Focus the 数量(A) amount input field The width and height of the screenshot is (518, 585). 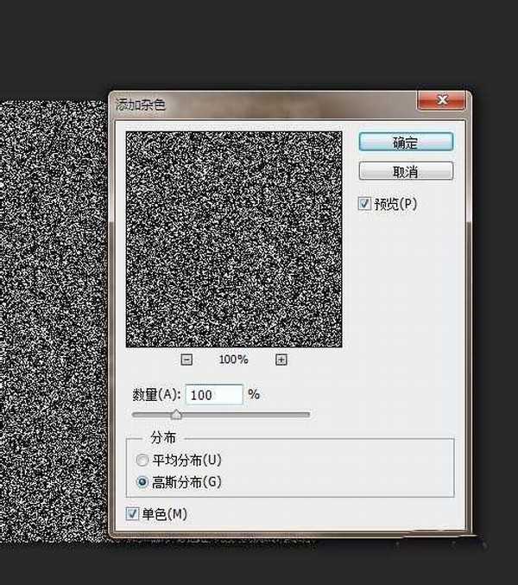(214, 394)
